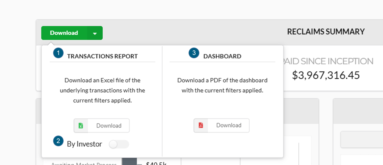Select the Dashboard heading
Screen dimensions: 383x165
pos(222,56)
